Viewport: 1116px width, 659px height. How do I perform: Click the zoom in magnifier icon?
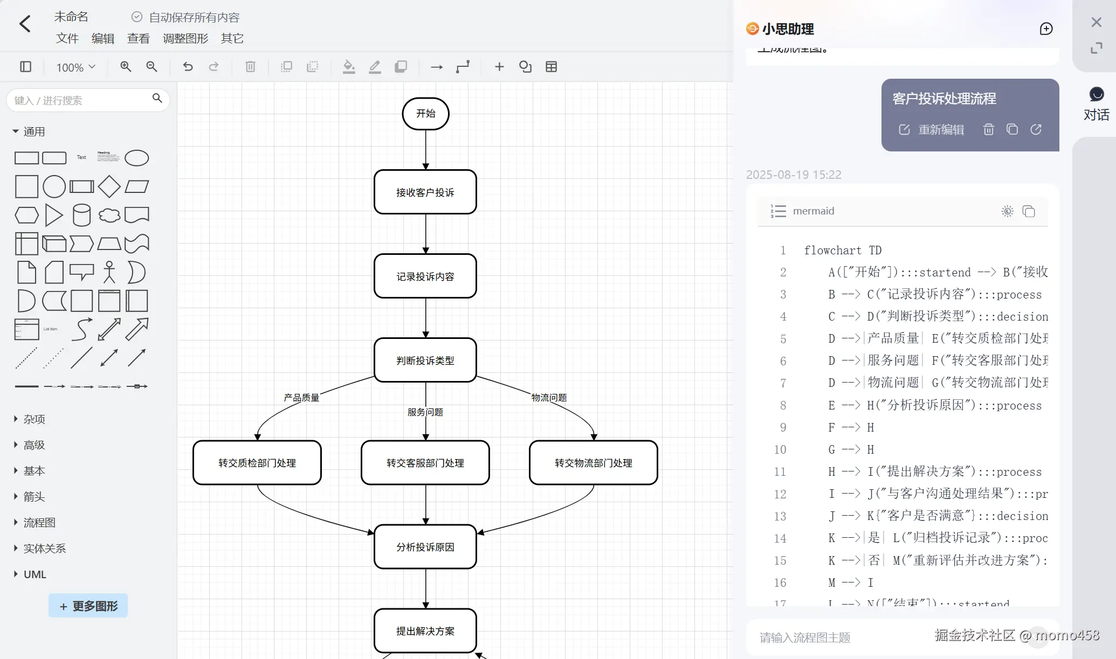[x=126, y=67]
